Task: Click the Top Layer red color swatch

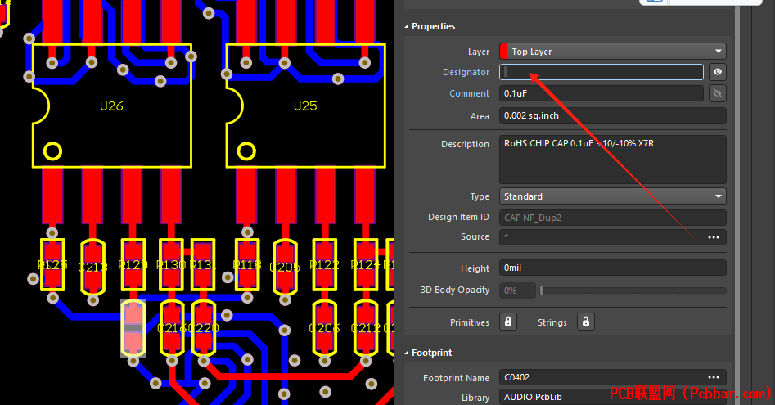Action: 503,52
